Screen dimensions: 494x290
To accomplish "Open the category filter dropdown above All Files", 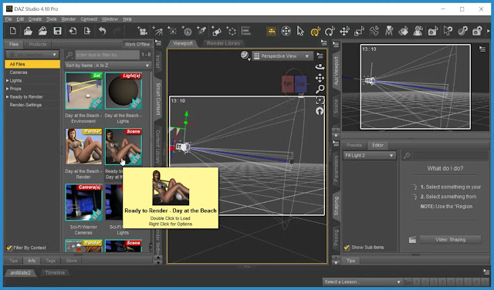I will [32, 55].
